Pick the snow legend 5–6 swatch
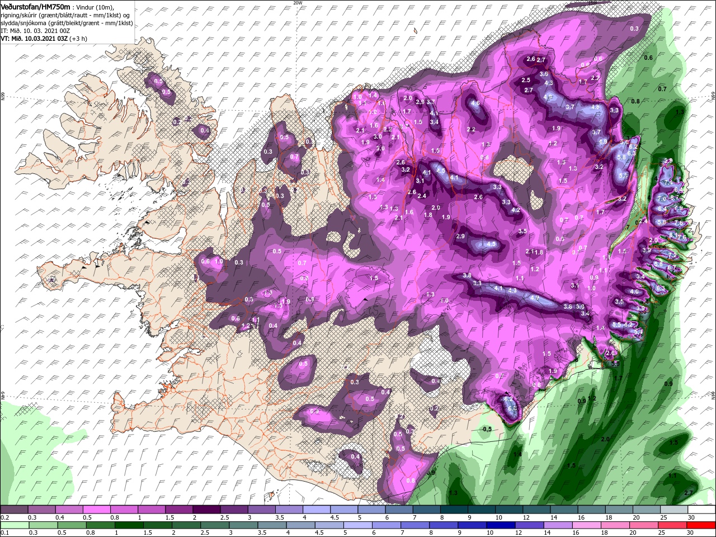716x537 pixels. tap(371, 510)
